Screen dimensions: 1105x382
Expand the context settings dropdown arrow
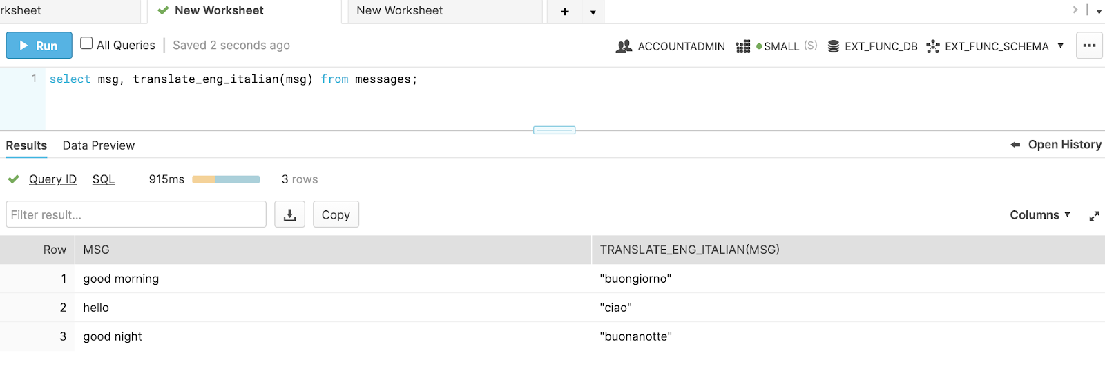[x=1060, y=46]
